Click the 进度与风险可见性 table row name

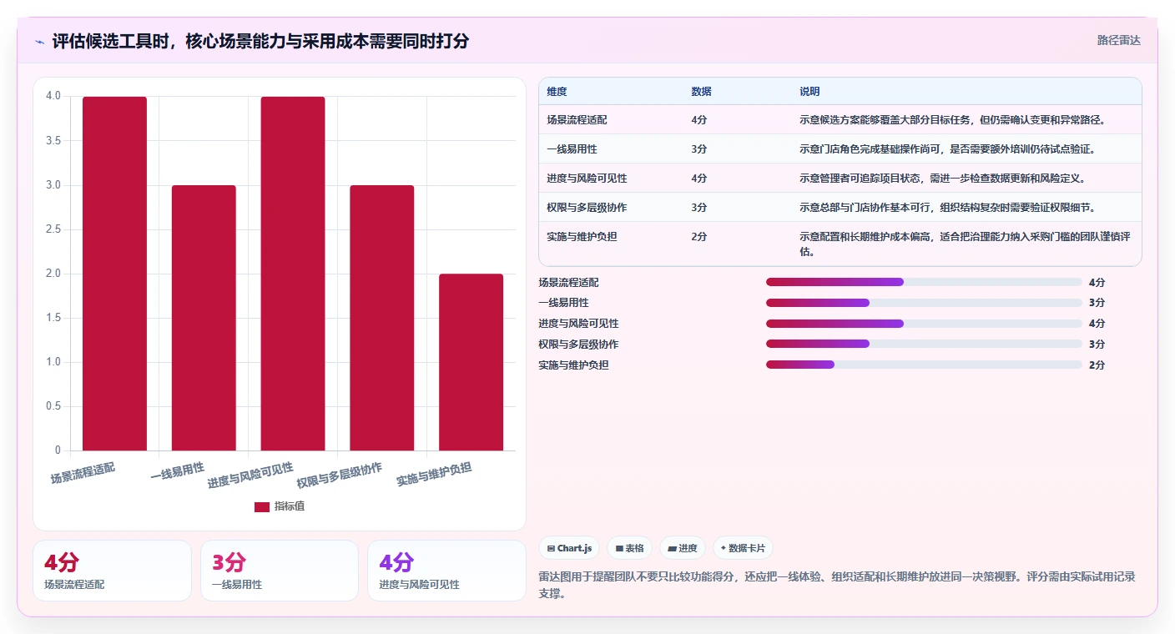(x=587, y=178)
